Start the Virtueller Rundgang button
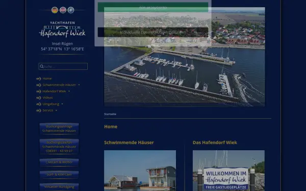This screenshot has width=306, height=191. coord(59,187)
